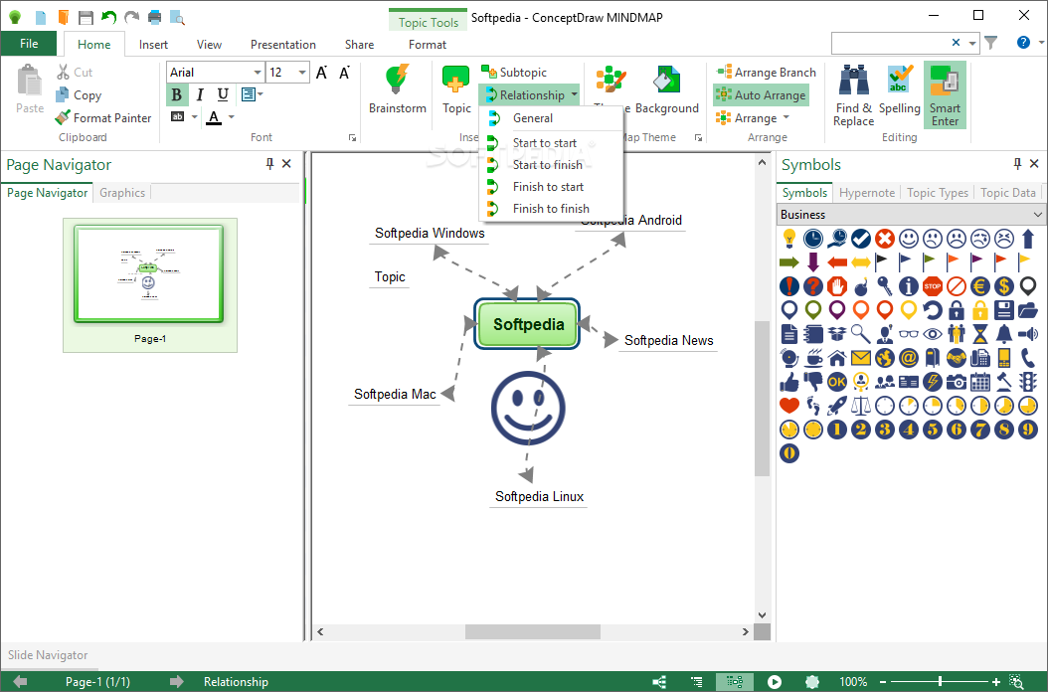
Task: Switch to the Hypernote tab
Action: click(x=867, y=193)
